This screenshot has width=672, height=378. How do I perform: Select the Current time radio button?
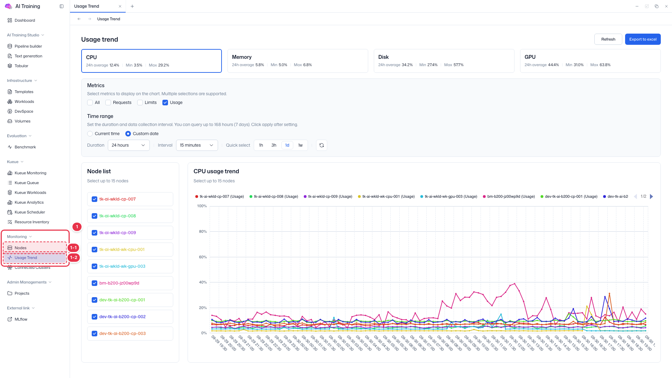pyautogui.click(x=90, y=134)
